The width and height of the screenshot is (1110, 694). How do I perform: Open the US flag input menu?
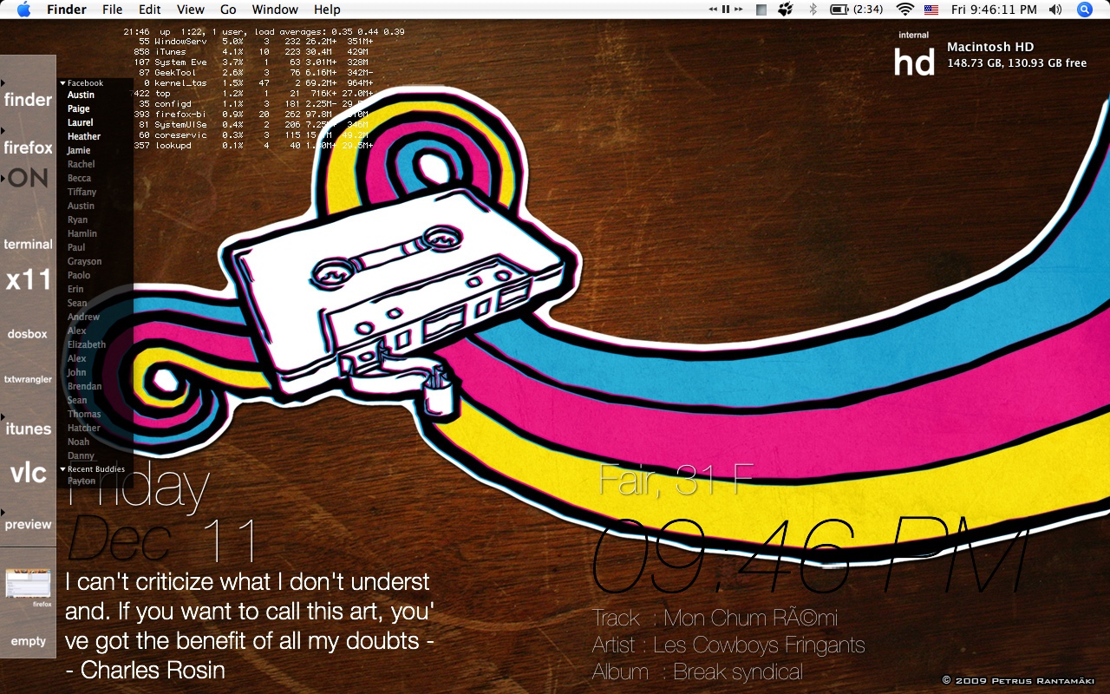point(931,10)
